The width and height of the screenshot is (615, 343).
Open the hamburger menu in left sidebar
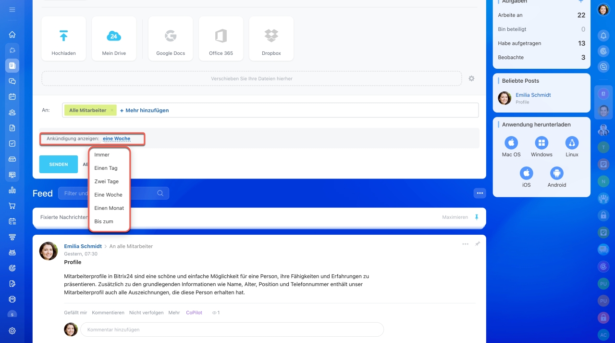pyautogui.click(x=12, y=10)
